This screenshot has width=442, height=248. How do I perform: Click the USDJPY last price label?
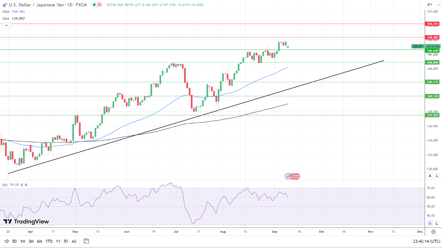click(x=418, y=46)
